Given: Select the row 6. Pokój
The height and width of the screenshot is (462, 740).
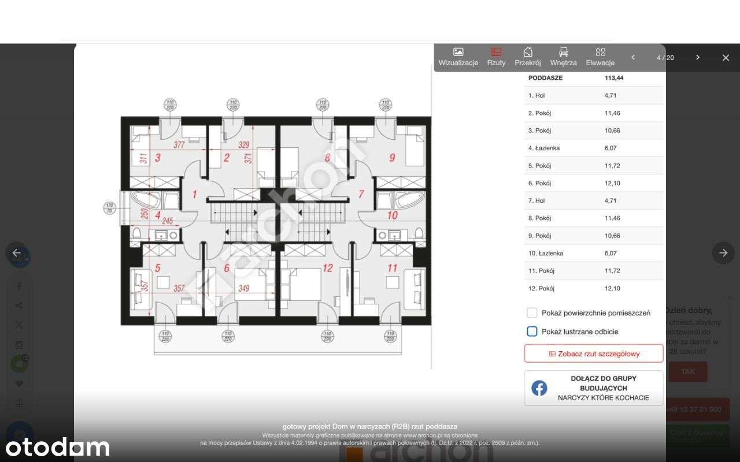Looking at the screenshot, I should pos(594,183).
